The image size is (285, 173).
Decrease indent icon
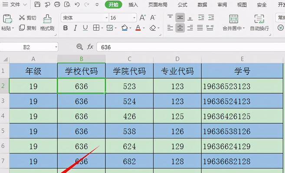(x=201, y=17)
